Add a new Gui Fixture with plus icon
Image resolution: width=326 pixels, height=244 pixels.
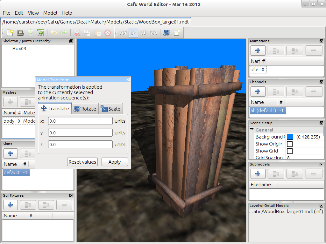[10, 205]
